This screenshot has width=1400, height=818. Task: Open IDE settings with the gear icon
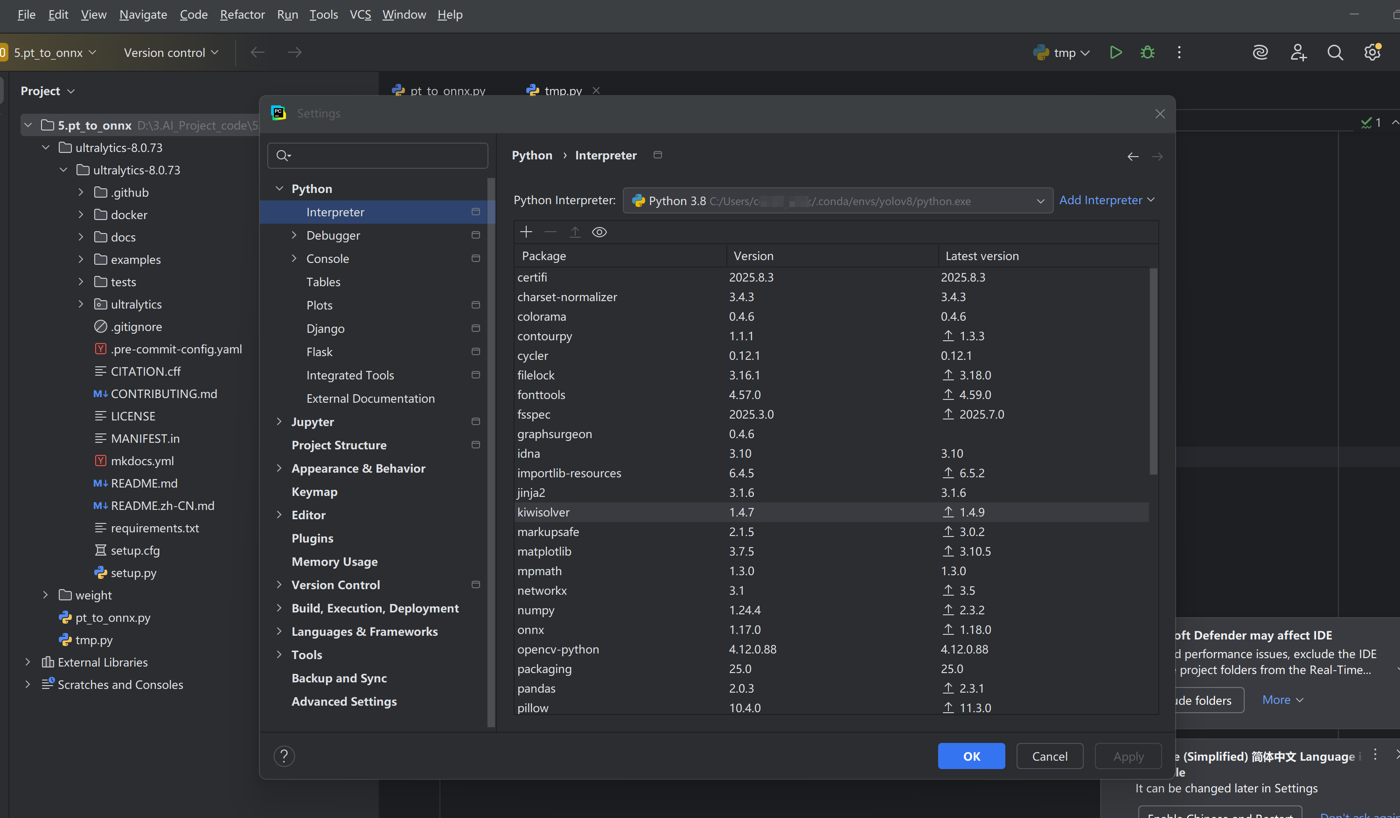click(x=1372, y=52)
